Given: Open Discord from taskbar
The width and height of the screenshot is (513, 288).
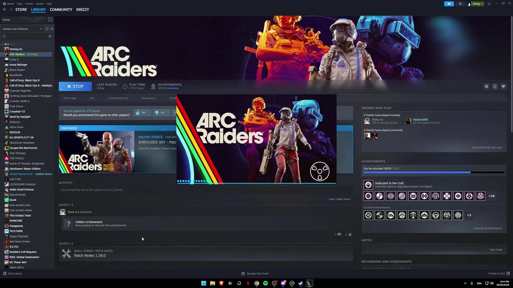Looking at the screenshot, I should tap(283, 283).
